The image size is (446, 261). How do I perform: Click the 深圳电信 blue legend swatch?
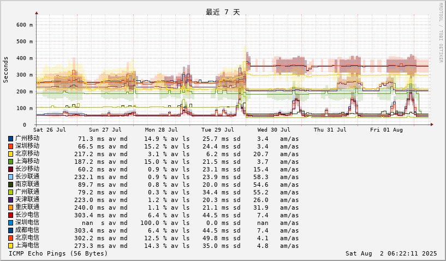click(x=10, y=223)
